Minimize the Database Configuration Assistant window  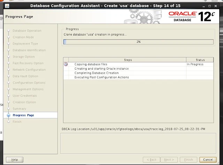tap(203, 6)
